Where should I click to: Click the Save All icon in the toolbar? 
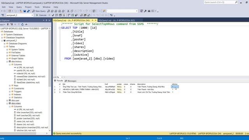click(x=28, y=11)
